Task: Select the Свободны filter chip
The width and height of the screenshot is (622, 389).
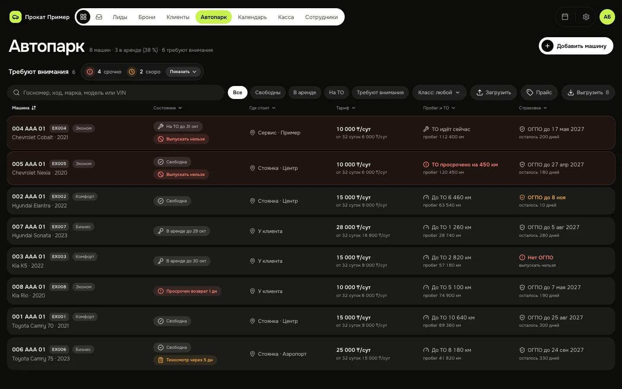Action: pos(268,92)
